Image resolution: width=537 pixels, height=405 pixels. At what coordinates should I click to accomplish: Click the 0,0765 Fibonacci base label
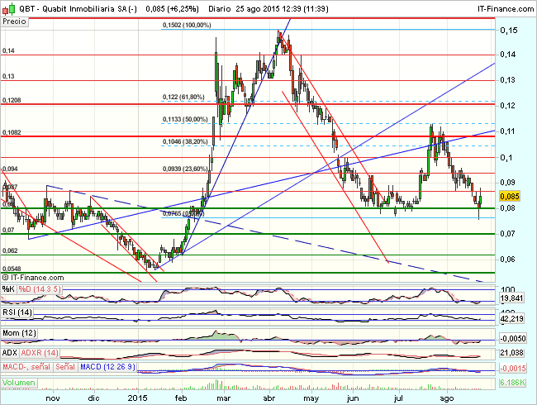click(183, 213)
